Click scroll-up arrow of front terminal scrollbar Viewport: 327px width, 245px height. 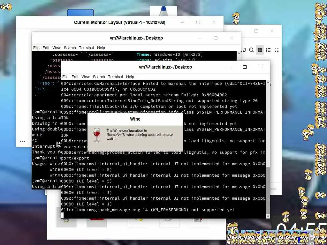click(x=268, y=83)
